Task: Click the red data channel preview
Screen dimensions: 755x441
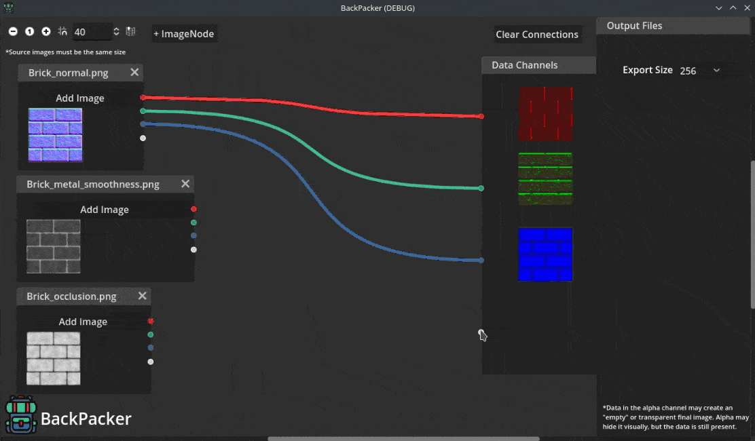Action: pyautogui.click(x=546, y=114)
